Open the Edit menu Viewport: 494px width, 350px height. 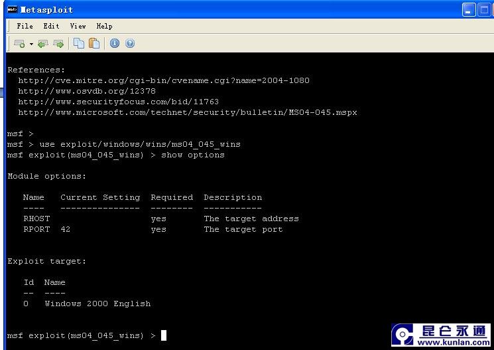tap(51, 26)
